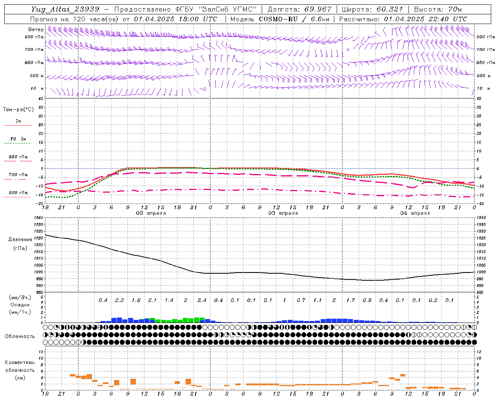Image resolution: width=497 pixels, height=397 pixels.
Task: Click the Осадки precipitation label
Action: click(20, 305)
